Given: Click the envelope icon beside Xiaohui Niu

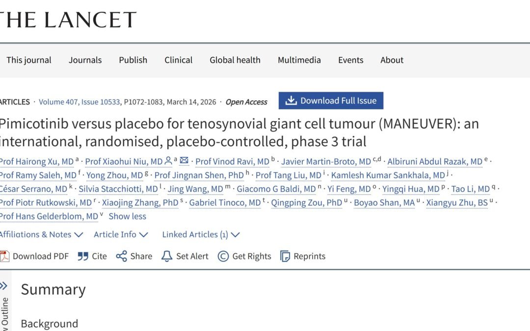Looking at the screenshot, I should tap(184, 160).
